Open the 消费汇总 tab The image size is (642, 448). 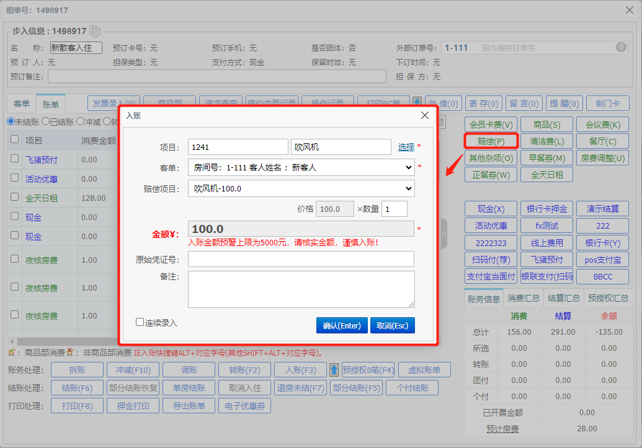click(x=524, y=298)
